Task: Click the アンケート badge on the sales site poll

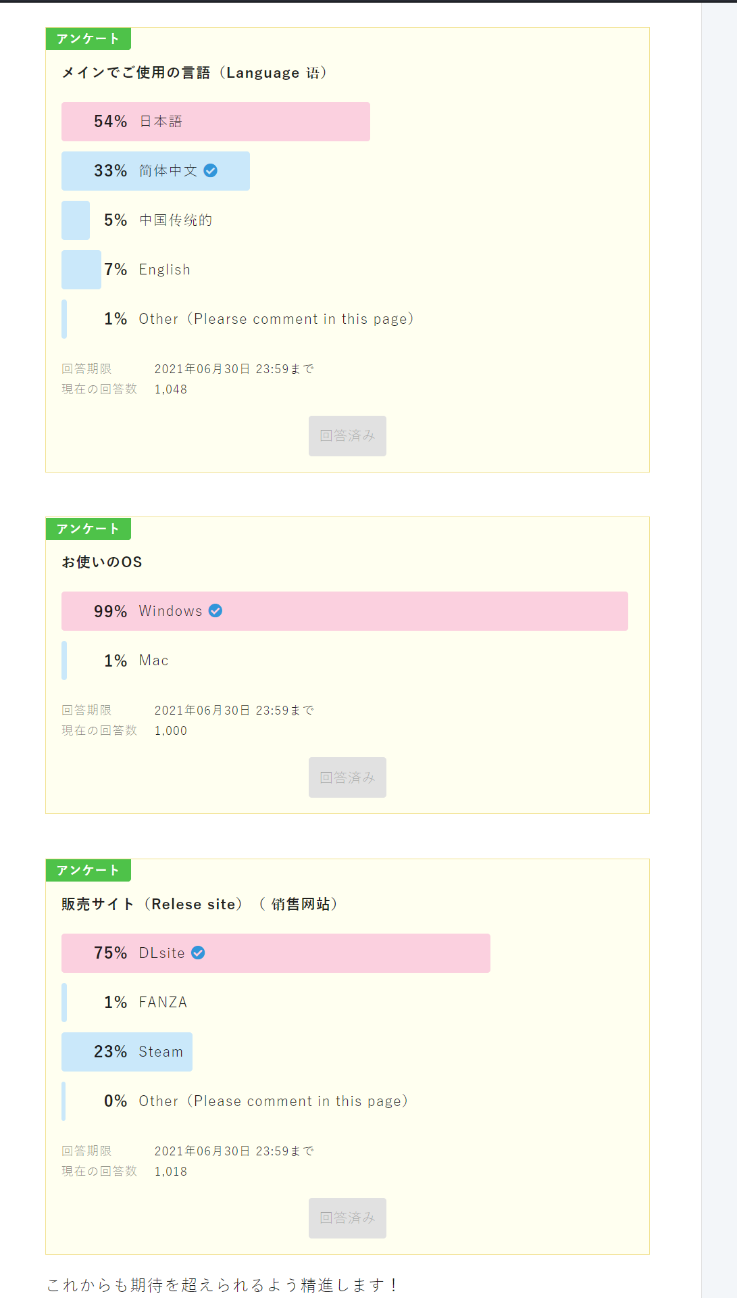Action: pyautogui.click(x=88, y=871)
